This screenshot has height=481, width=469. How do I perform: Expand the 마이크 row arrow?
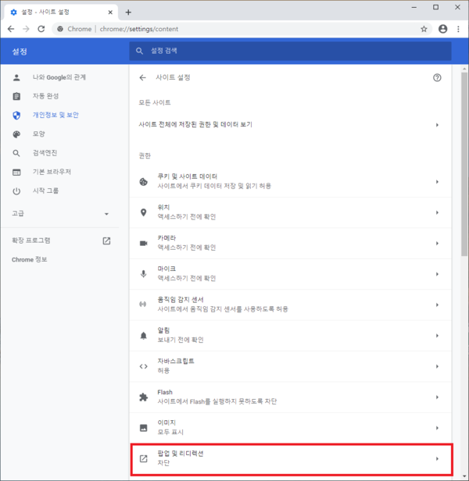(437, 274)
